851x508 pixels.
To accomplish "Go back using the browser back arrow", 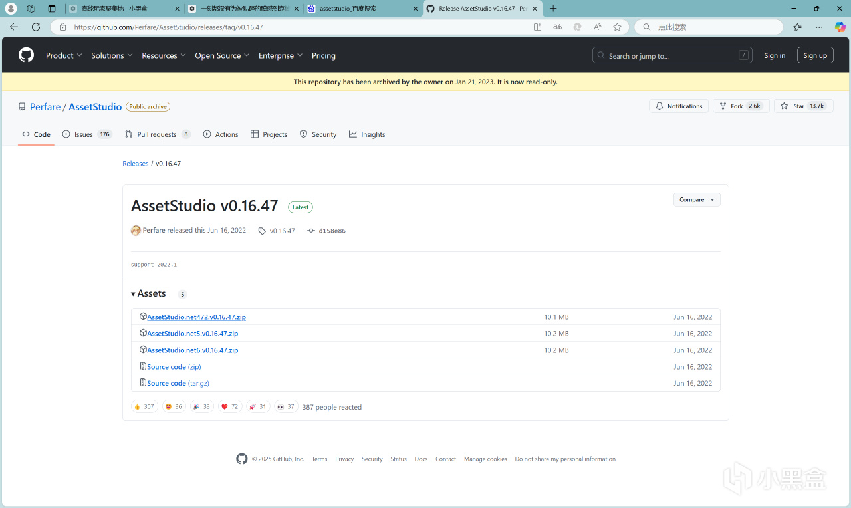I will coord(14,27).
